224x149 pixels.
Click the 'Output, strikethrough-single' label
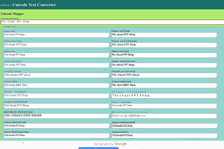coord(16,132)
